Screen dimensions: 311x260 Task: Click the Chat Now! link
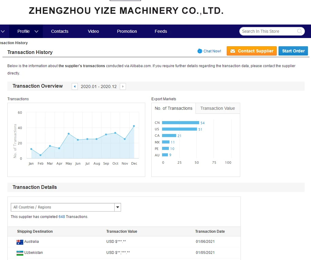pyautogui.click(x=212, y=51)
